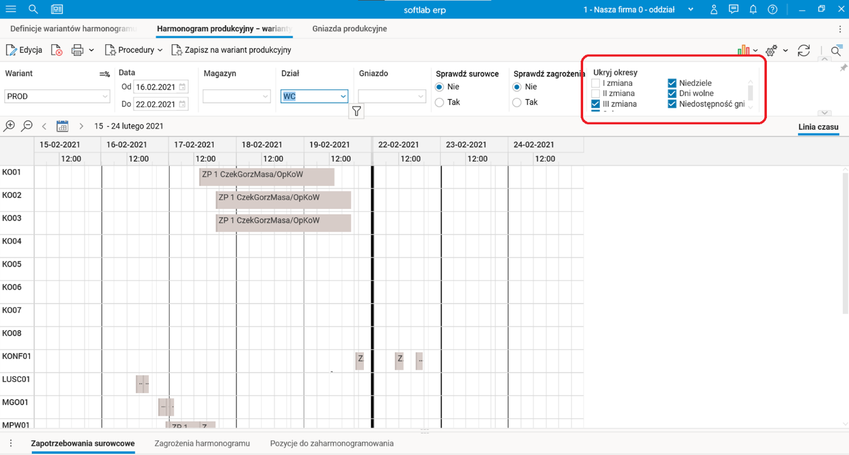Open the hamburger main menu

point(11,9)
